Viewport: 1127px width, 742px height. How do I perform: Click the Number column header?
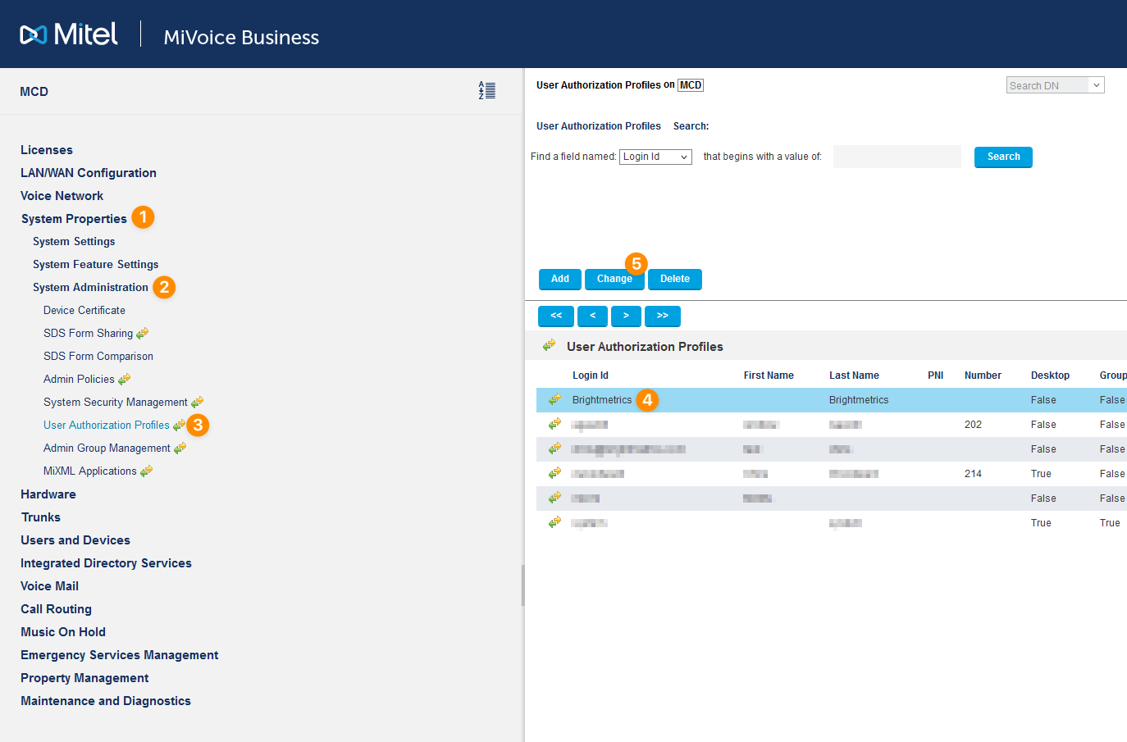[x=983, y=376]
